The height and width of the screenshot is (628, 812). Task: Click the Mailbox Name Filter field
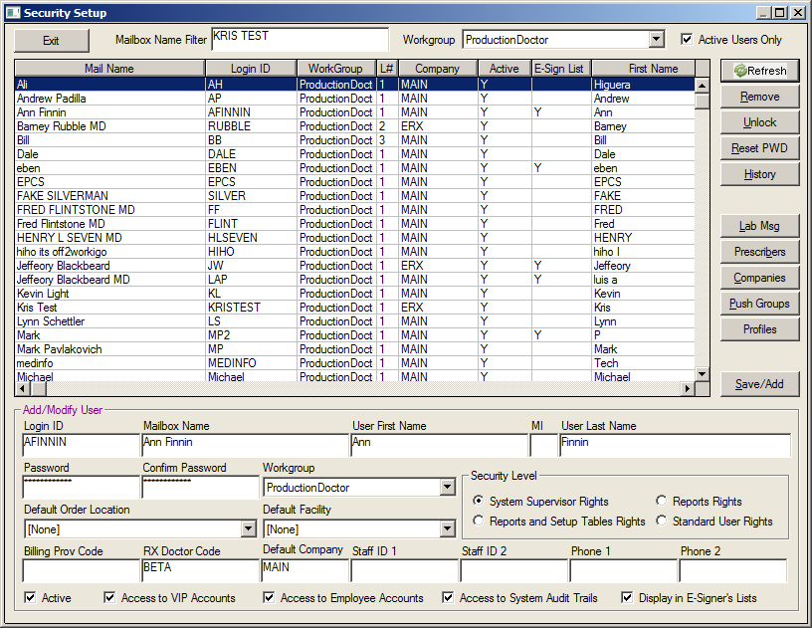(x=300, y=40)
